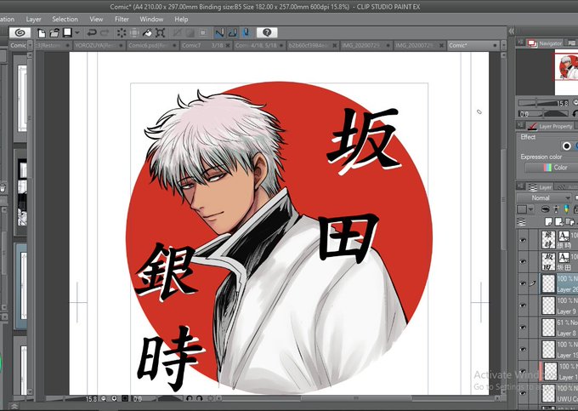The image size is (578, 411).
Task: Open the Comic page manager tab dropdown
Action: (x=31, y=45)
